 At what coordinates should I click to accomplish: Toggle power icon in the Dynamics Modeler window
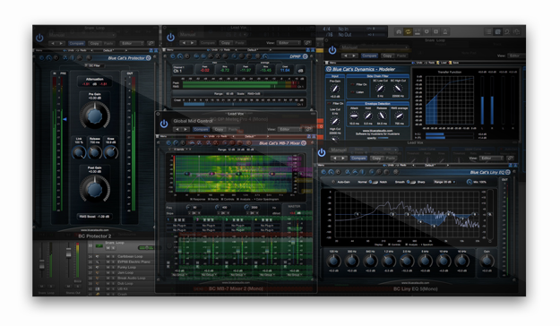click(332, 50)
